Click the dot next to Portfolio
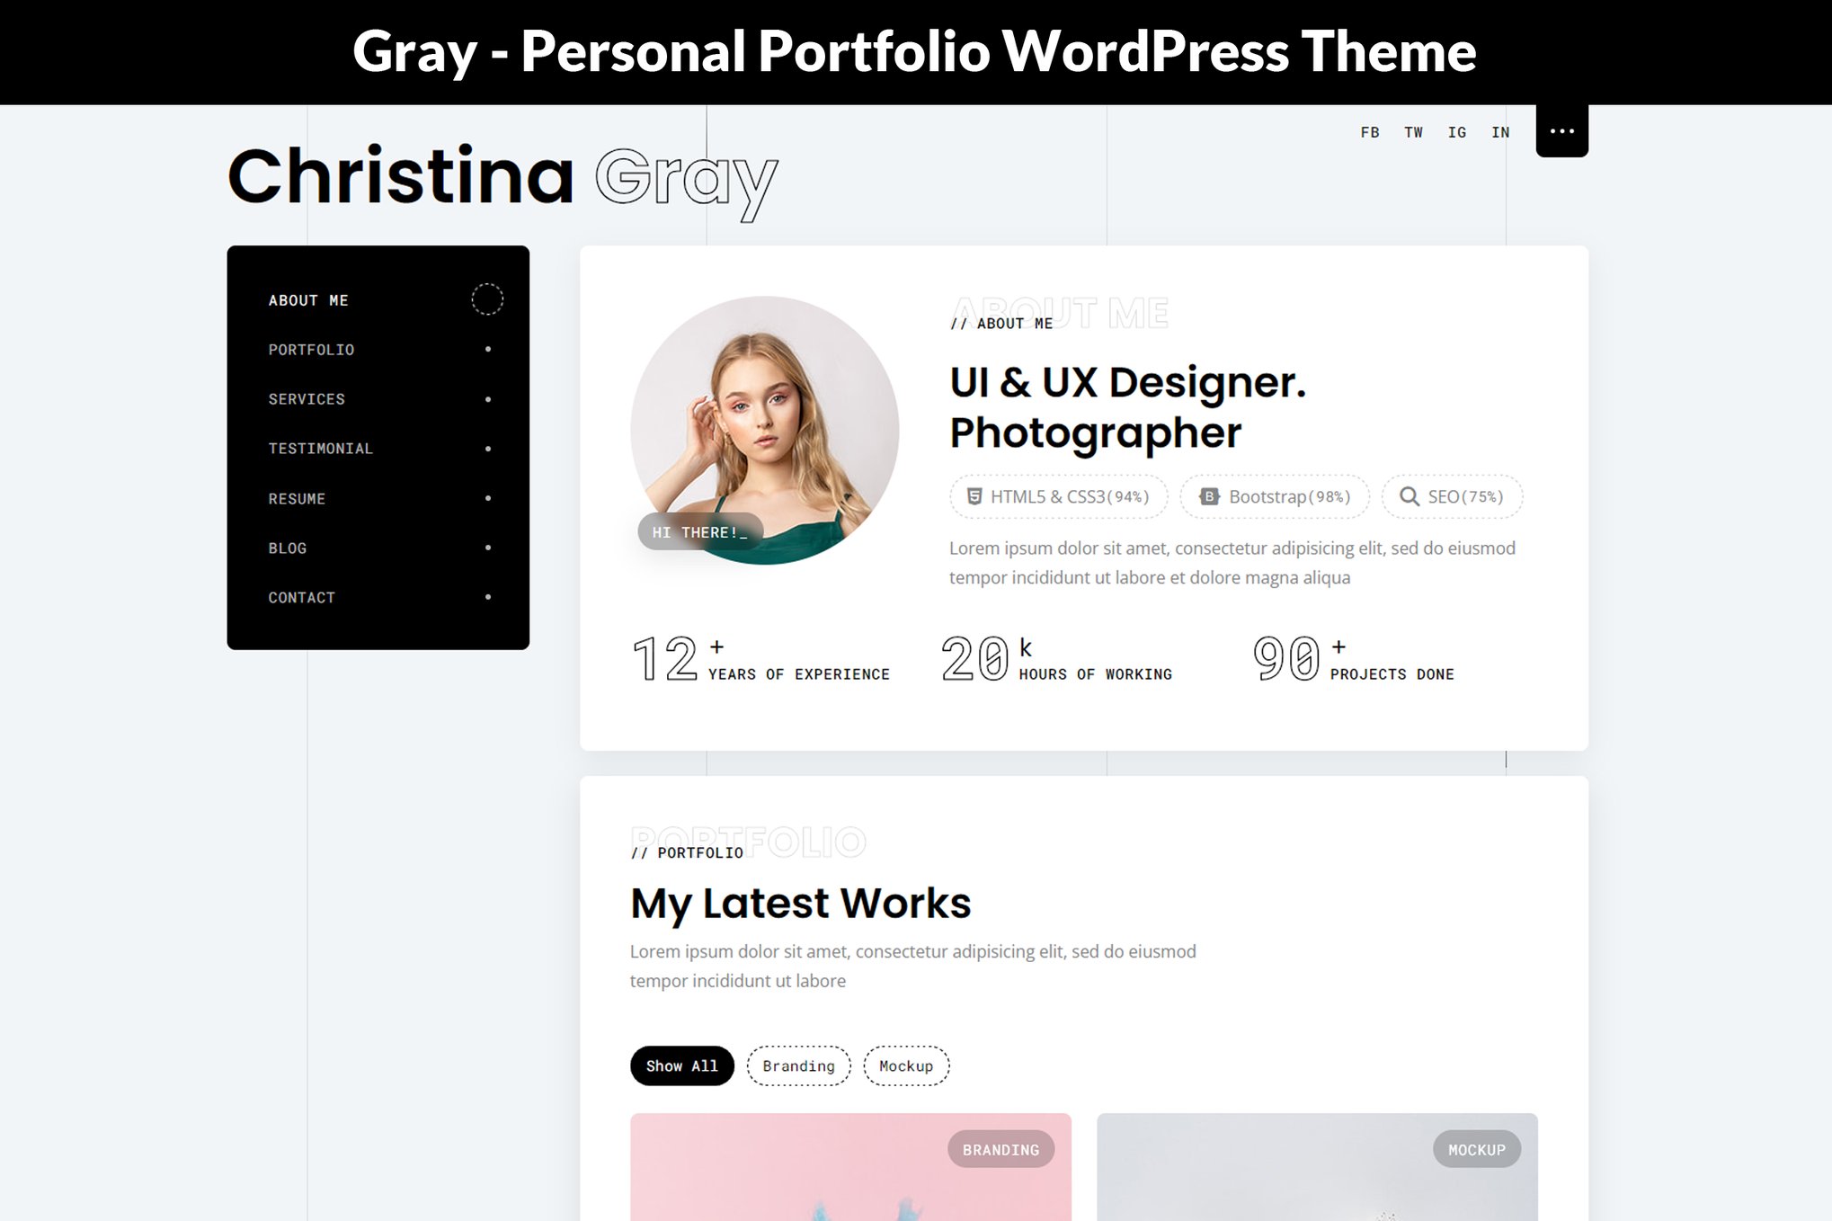The image size is (1832, 1221). point(488,349)
